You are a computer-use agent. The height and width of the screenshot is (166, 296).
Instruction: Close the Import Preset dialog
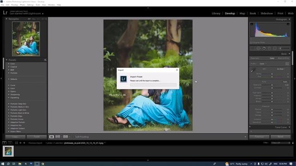pyautogui.click(x=177, y=70)
